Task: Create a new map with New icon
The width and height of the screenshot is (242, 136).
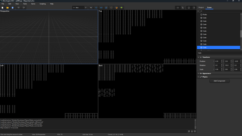Action: 3,7
